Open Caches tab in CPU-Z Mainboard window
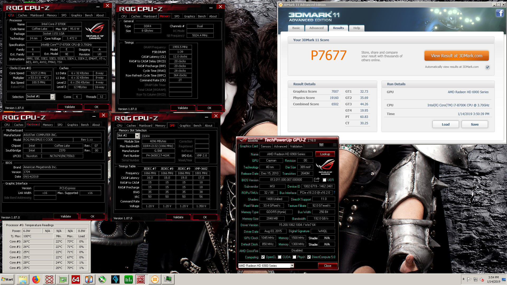This screenshot has width=507, height=285. point(19,125)
